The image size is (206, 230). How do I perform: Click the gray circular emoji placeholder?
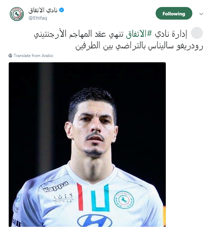[197, 33]
